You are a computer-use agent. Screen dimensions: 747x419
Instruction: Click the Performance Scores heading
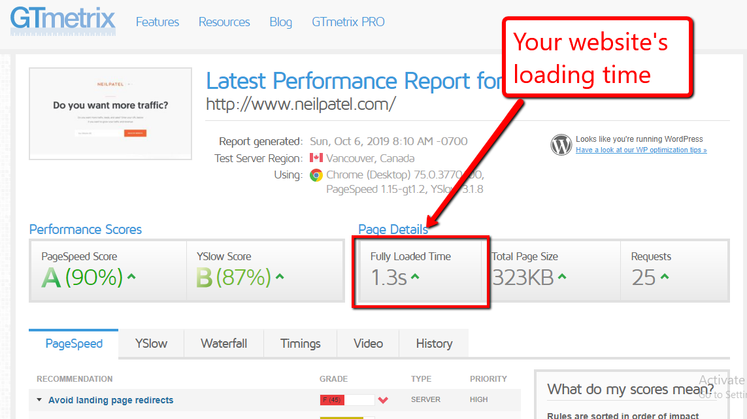85,229
